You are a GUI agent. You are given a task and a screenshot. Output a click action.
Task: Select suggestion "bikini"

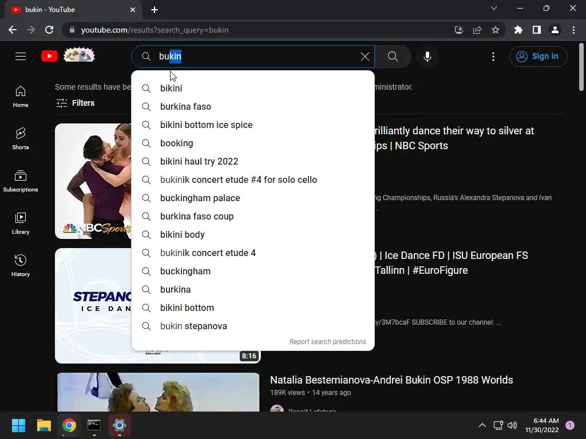(x=253, y=88)
